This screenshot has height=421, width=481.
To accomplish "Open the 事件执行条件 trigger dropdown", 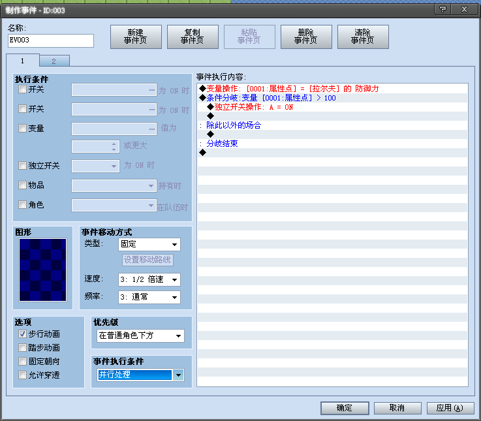I will click(140, 375).
